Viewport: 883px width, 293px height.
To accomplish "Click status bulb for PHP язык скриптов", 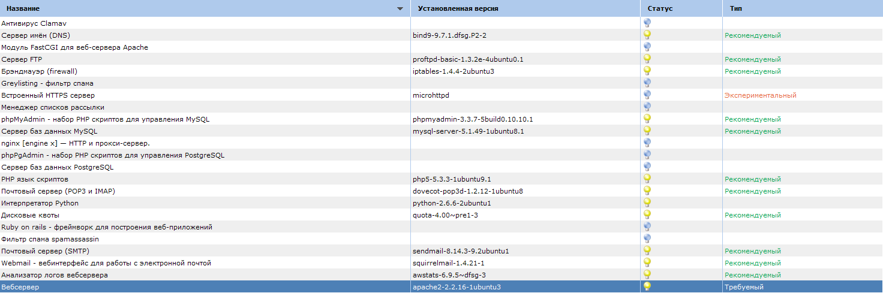I will tap(647, 179).
